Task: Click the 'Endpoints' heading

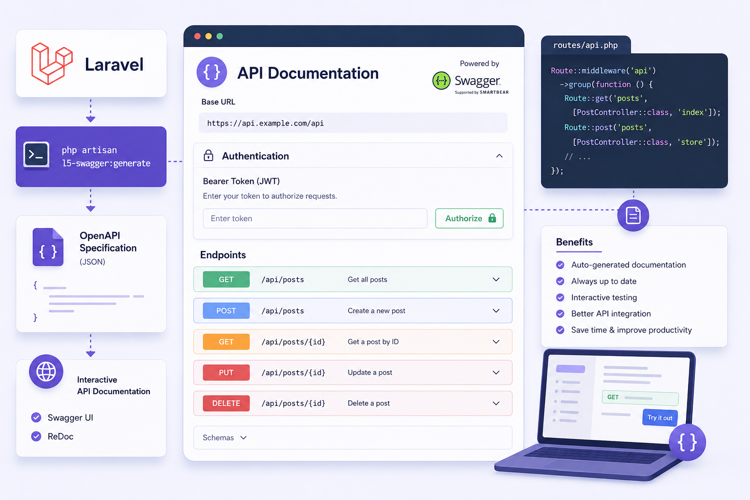Action: coord(223,255)
